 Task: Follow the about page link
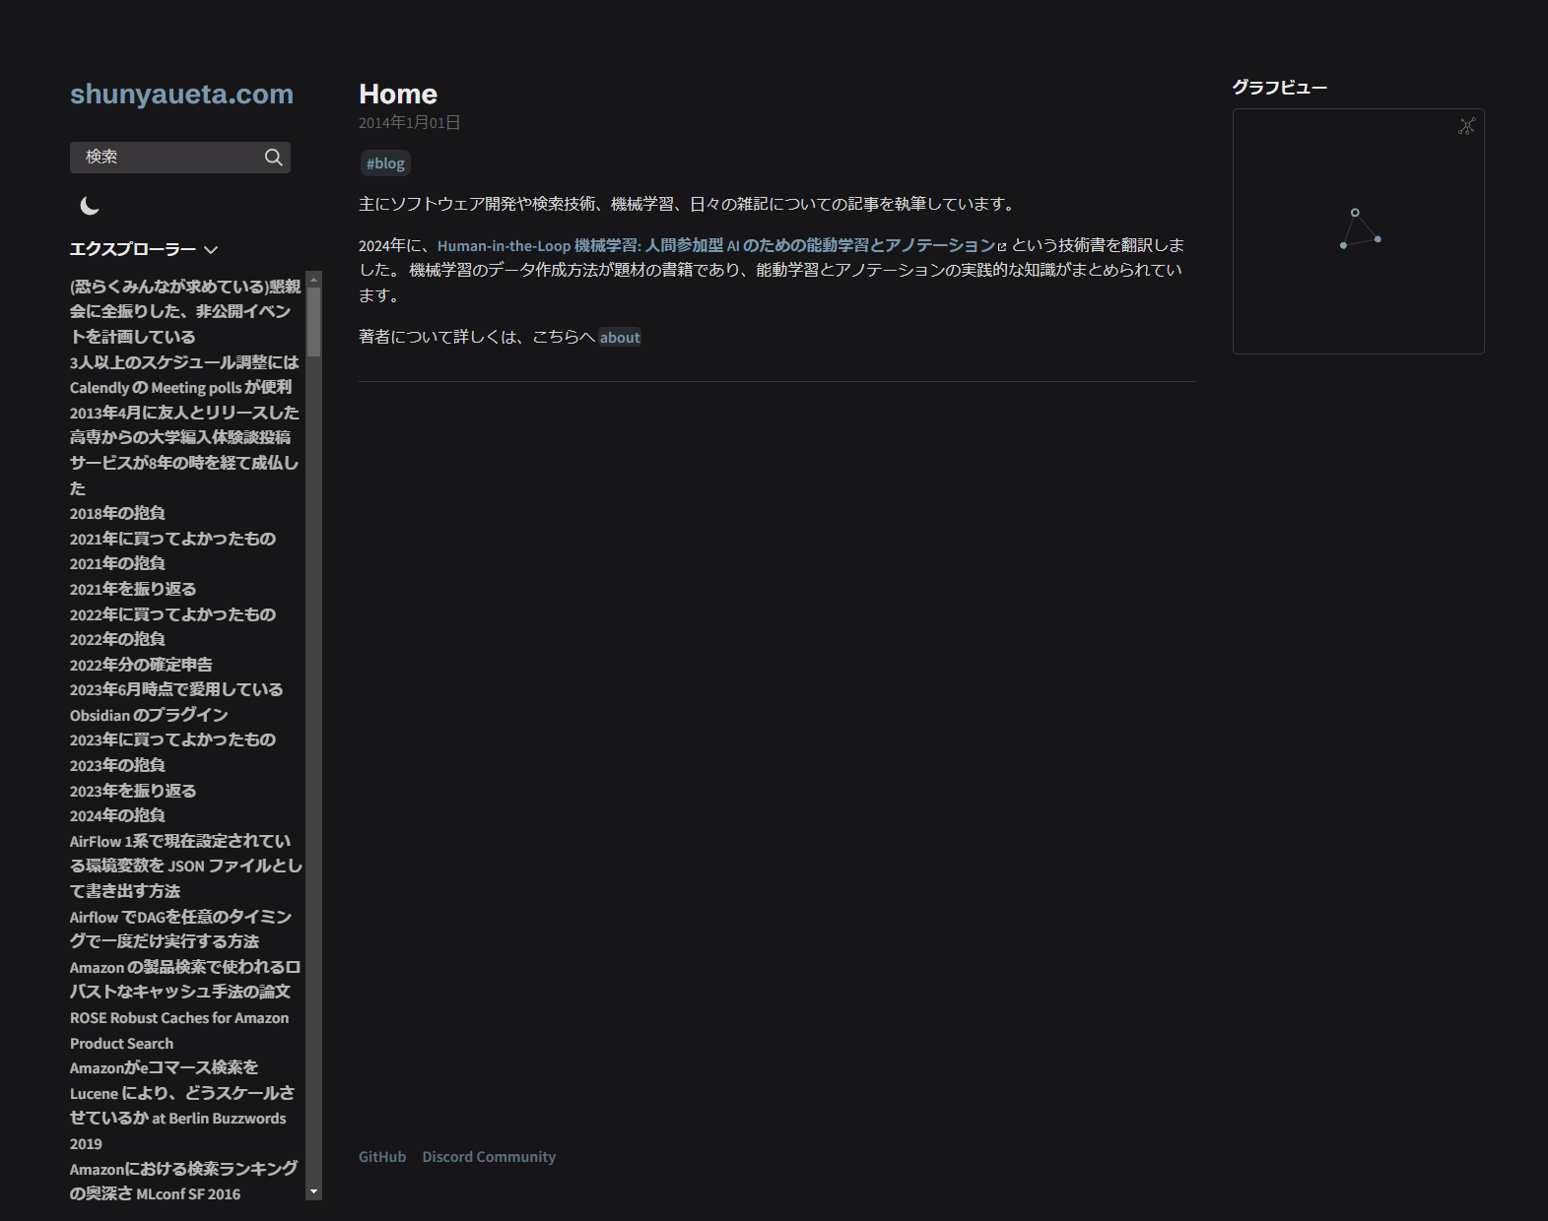click(620, 338)
